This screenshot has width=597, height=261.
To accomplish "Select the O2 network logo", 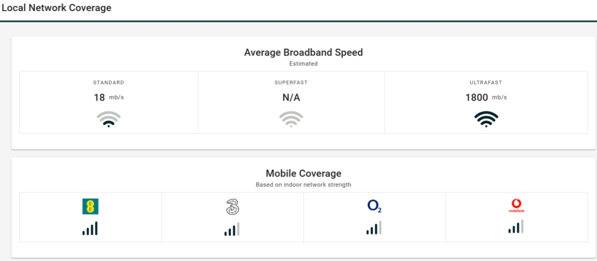I will [x=374, y=206].
